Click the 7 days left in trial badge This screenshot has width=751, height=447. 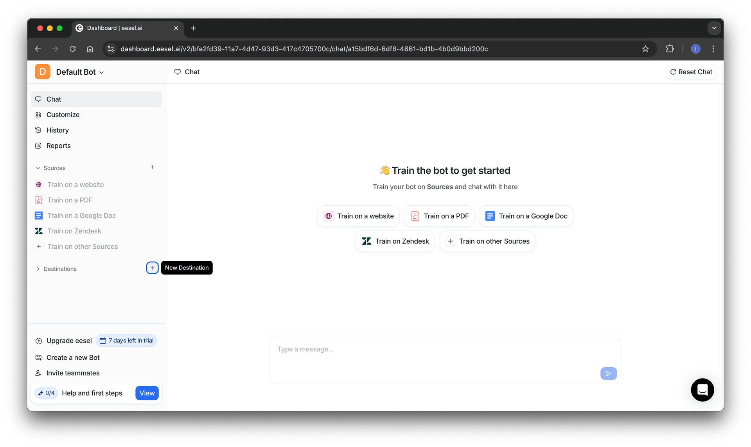tap(126, 341)
